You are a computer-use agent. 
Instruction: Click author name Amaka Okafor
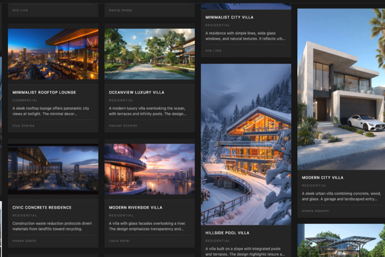(25, 240)
